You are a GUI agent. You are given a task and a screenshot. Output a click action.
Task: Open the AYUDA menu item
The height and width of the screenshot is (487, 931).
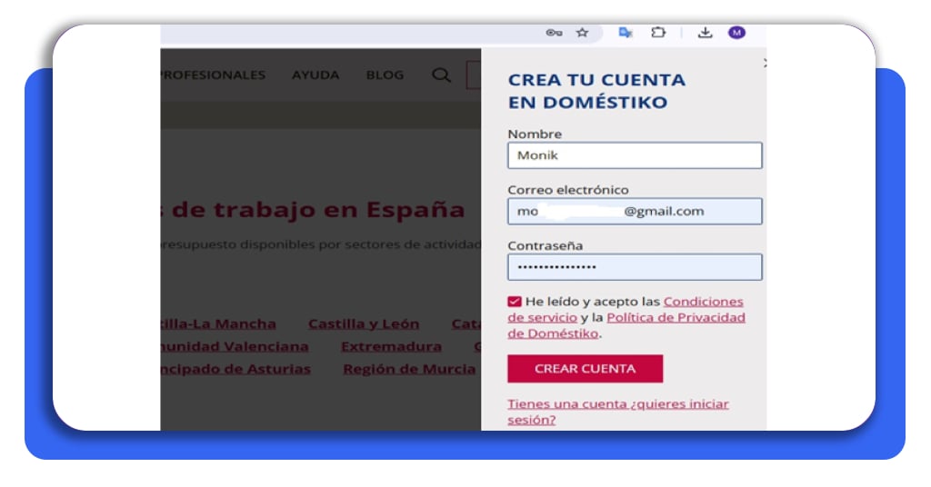click(315, 75)
